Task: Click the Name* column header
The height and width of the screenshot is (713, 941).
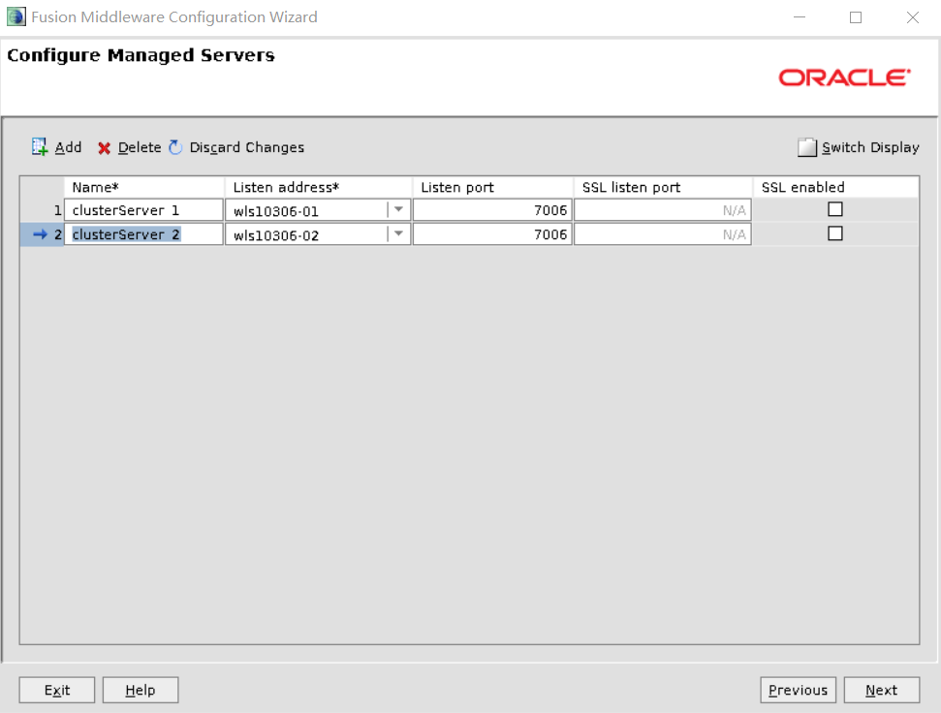Action: tap(142, 186)
